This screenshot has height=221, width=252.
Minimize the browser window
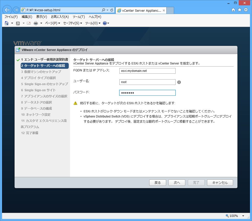click(228, 3)
